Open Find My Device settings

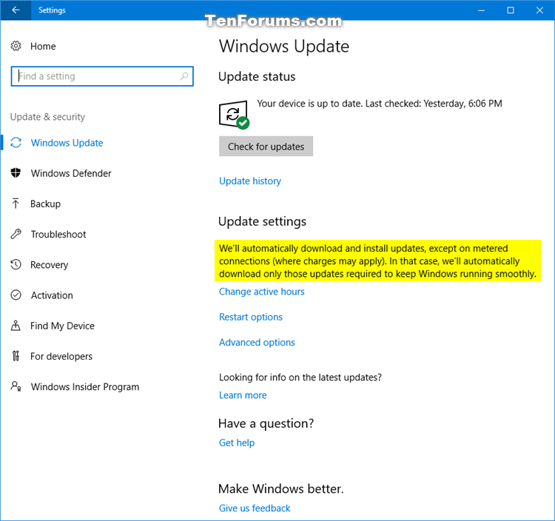tap(62, 326)
